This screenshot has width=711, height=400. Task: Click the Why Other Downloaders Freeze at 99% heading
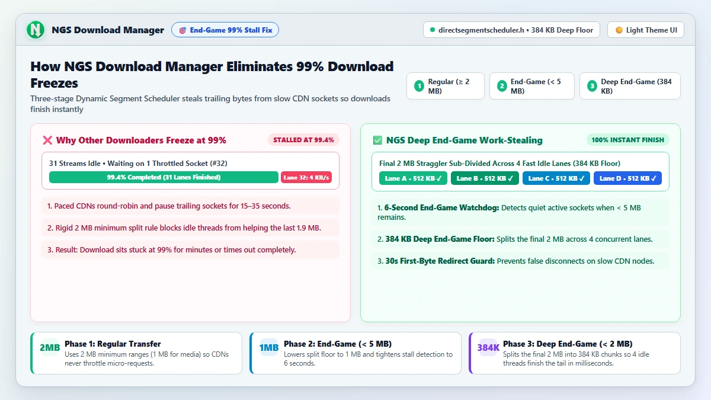pyautogui.click(x=141, y=140)
